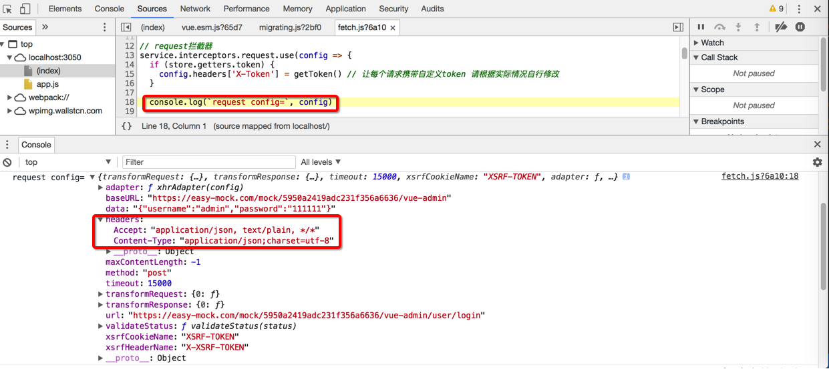Switch to the Console panel tab
Screen dimensions: 829x369
(110, 9)
